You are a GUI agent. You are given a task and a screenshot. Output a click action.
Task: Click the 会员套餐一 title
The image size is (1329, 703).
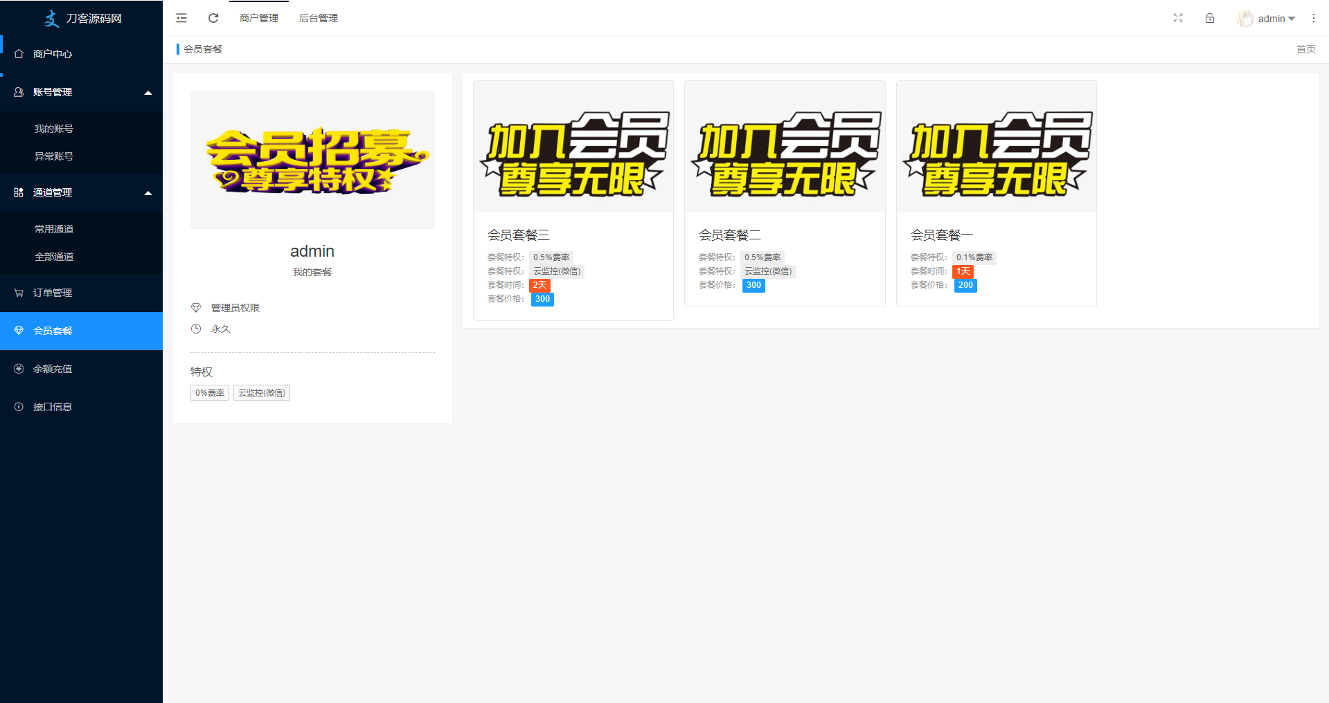941,235
